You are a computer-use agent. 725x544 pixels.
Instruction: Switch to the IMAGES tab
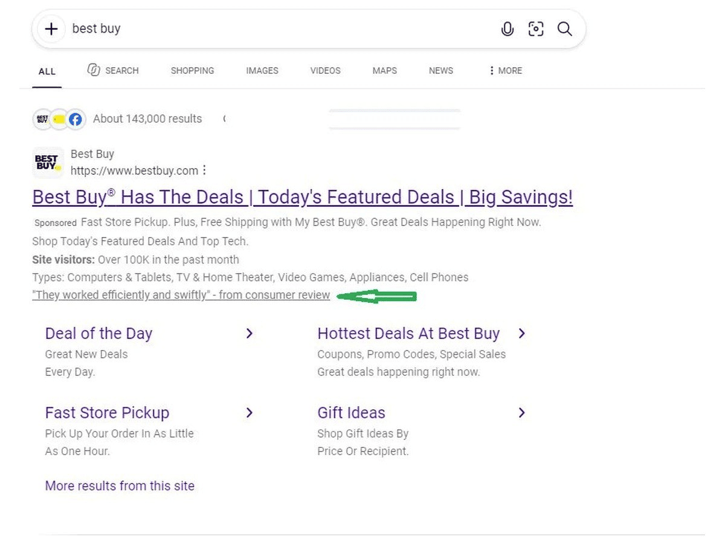[x=262, y=71]
